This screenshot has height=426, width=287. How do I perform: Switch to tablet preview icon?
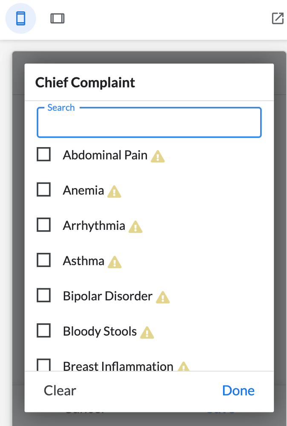pos(57,18)
